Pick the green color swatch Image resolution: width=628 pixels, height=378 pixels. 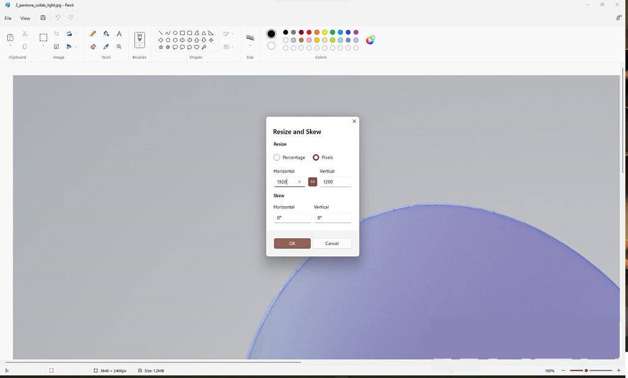(332, 33)
